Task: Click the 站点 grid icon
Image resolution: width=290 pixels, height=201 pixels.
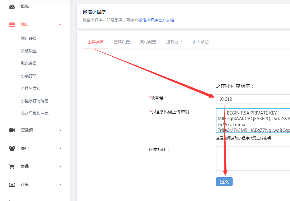Action: (12, 25)
